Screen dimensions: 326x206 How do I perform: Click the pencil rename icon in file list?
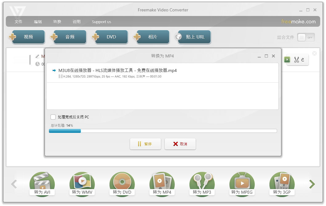coord(38,56)
